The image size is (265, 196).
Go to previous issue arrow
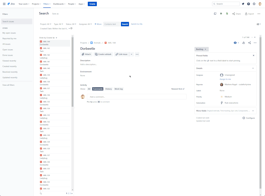coord(252,37)
